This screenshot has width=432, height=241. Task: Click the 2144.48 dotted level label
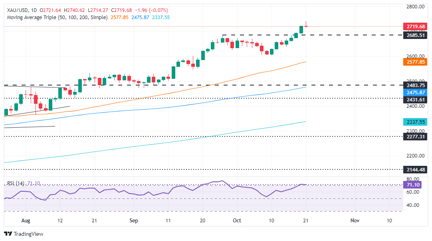tap(416, 170)
